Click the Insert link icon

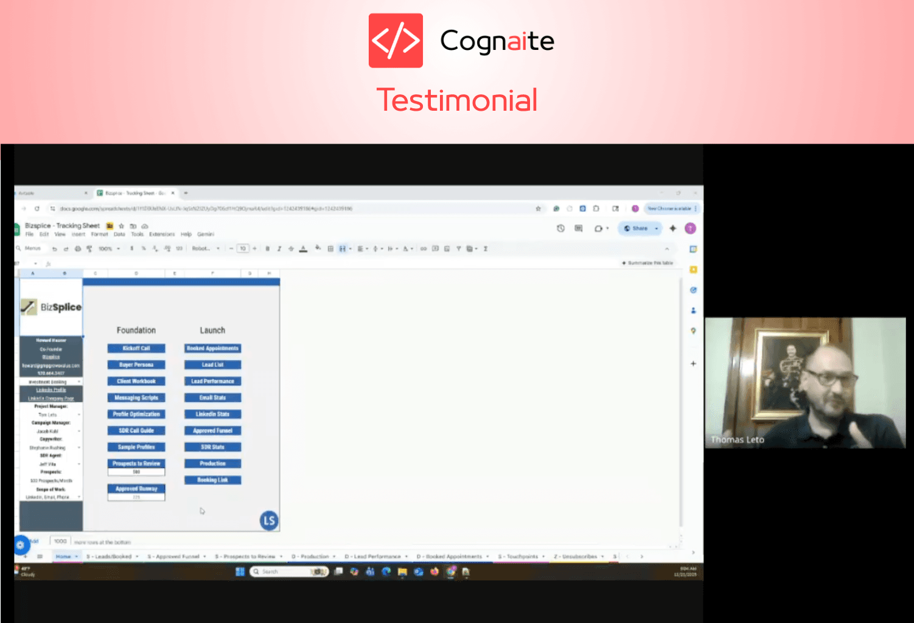pyautogui.click(x=423, y=249)
